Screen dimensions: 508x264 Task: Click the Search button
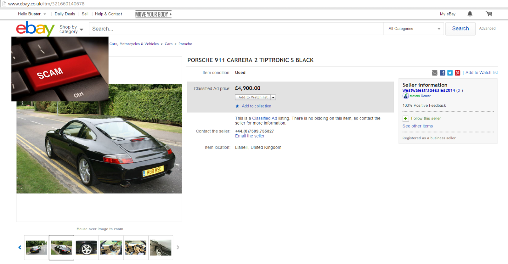pyautogui.click(x=460, y=29)
